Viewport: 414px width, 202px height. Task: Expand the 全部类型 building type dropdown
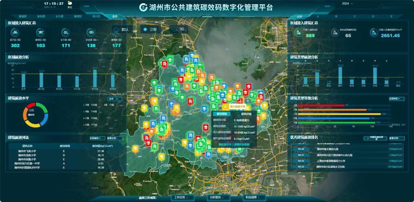coord(397,99)
